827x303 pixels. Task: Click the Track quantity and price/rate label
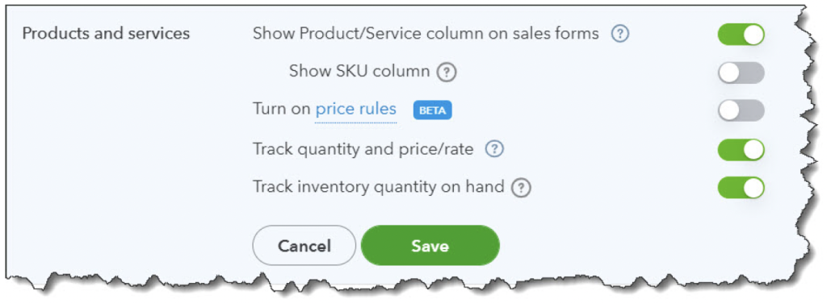363,149
